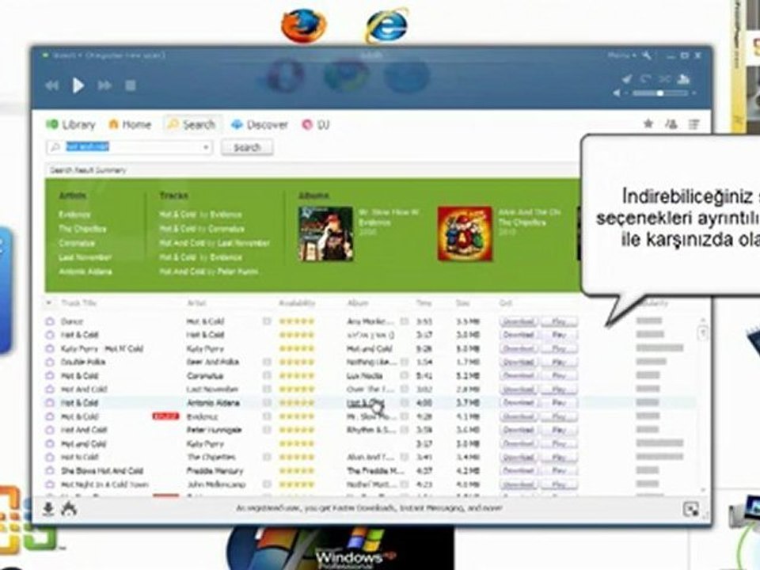Click the Search Result Summary header bar
Screen dimensions: 760x570
313,170
